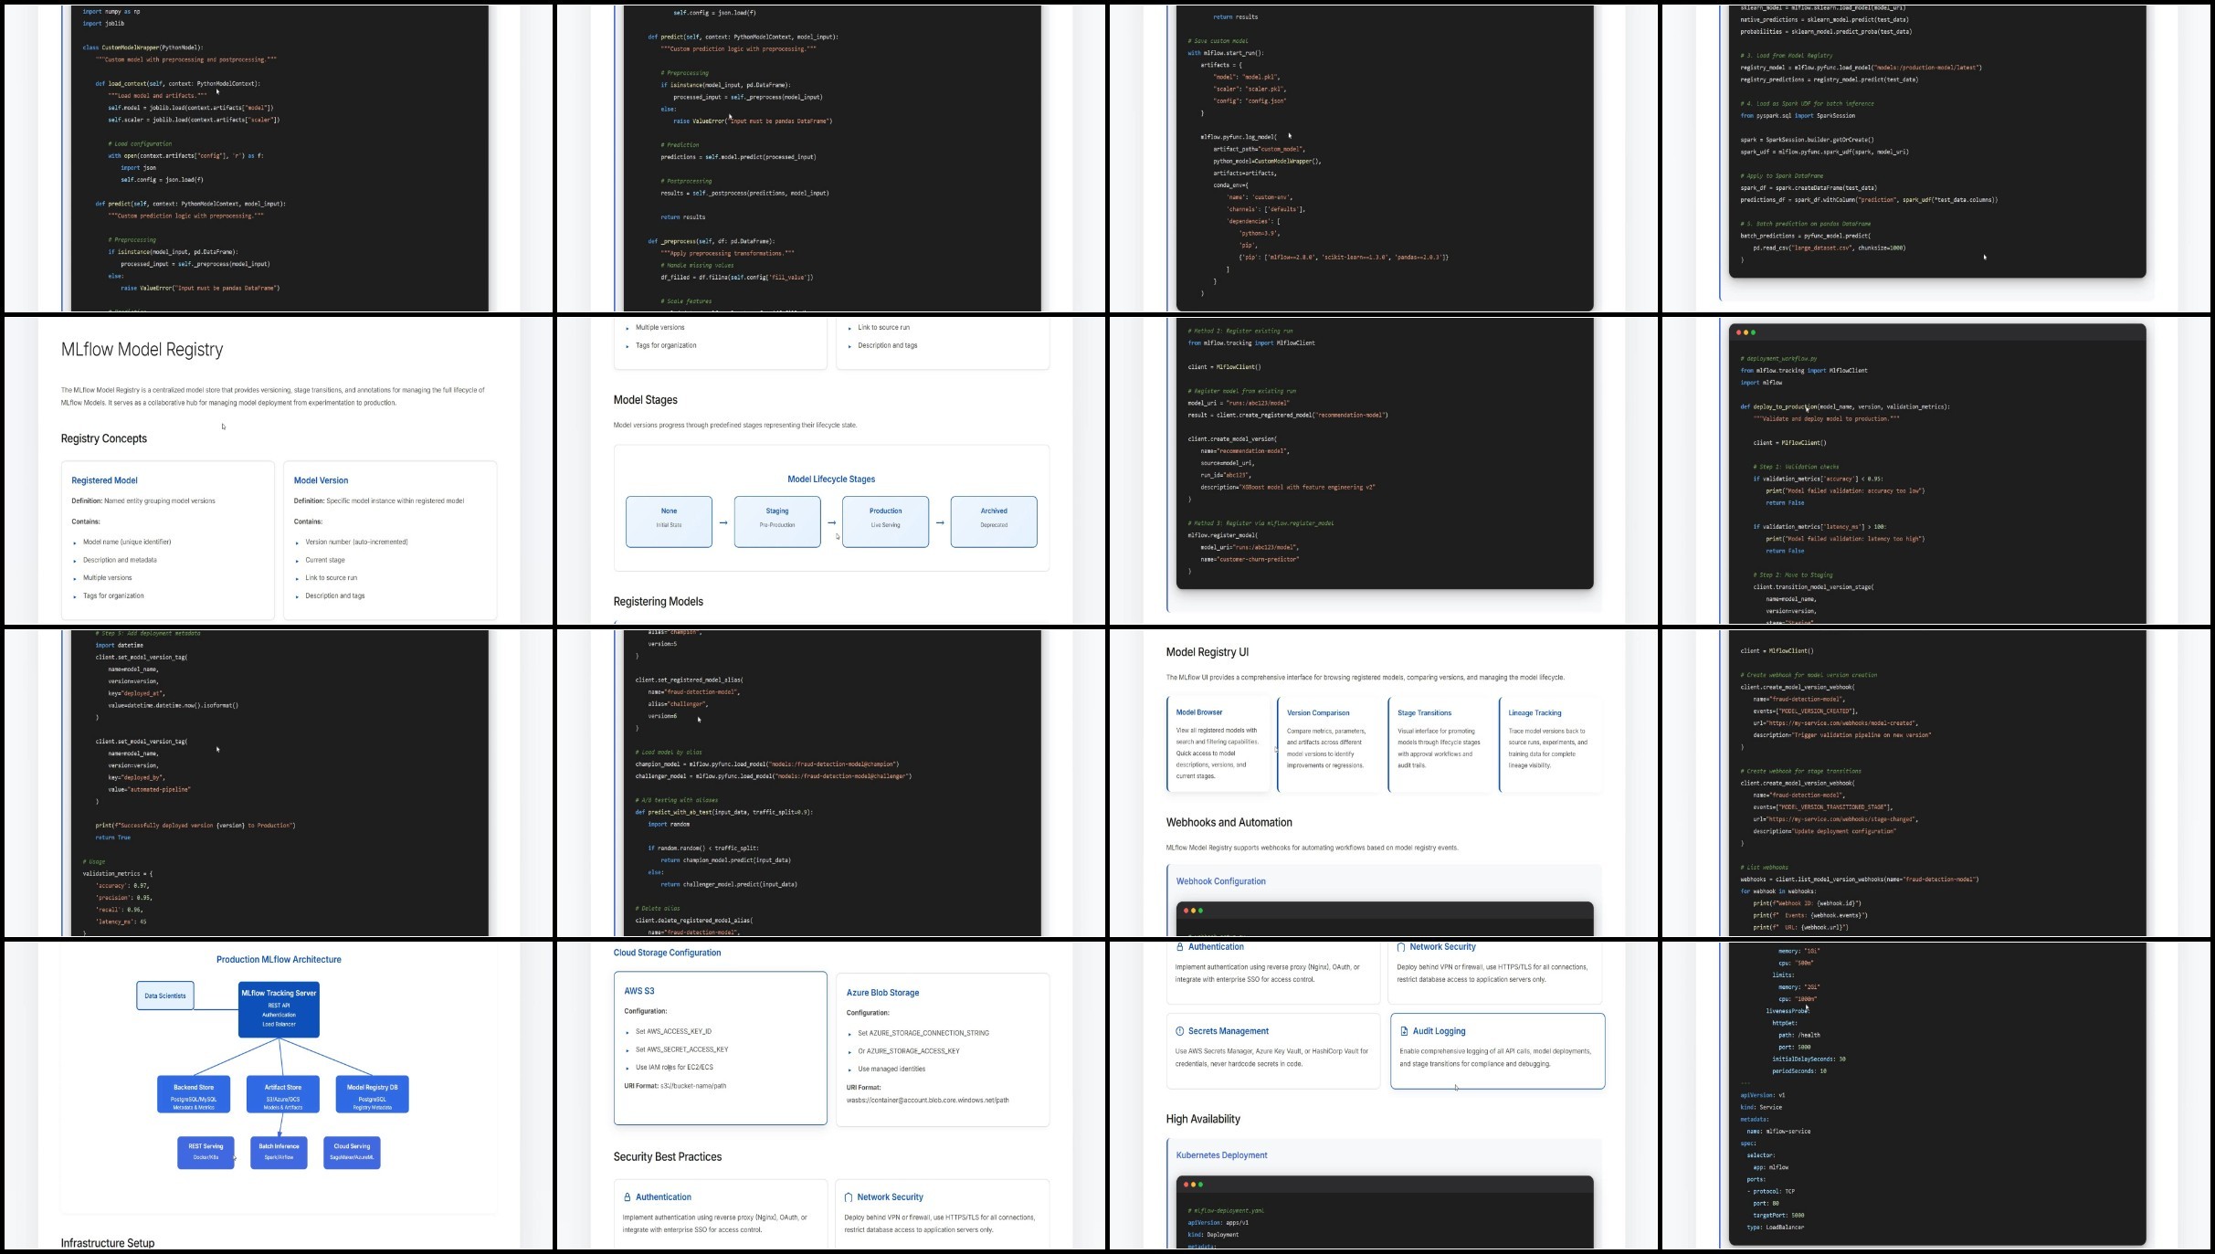Click the '# List webhooks' comment
Viewport: 2215px width, 1254px height.
[1762, 868]
